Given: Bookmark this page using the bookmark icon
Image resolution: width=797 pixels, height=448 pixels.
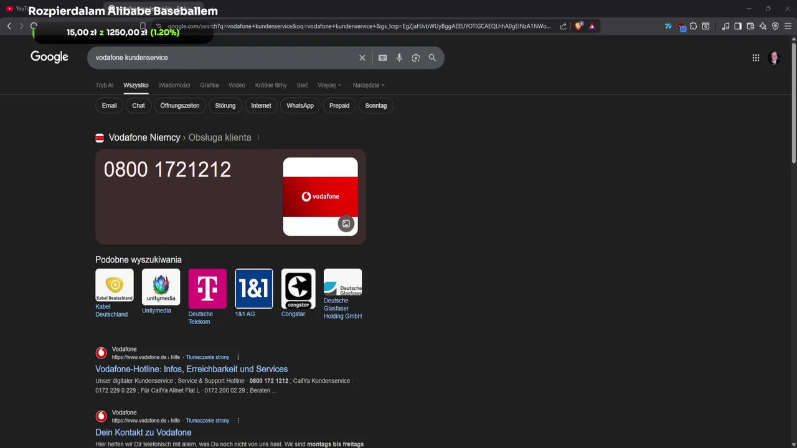Looking at the screenshot, I should (143, 26).
